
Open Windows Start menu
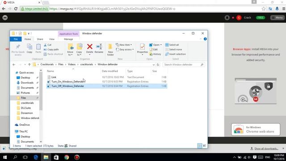pyautogui.click(x=5, y=157)
